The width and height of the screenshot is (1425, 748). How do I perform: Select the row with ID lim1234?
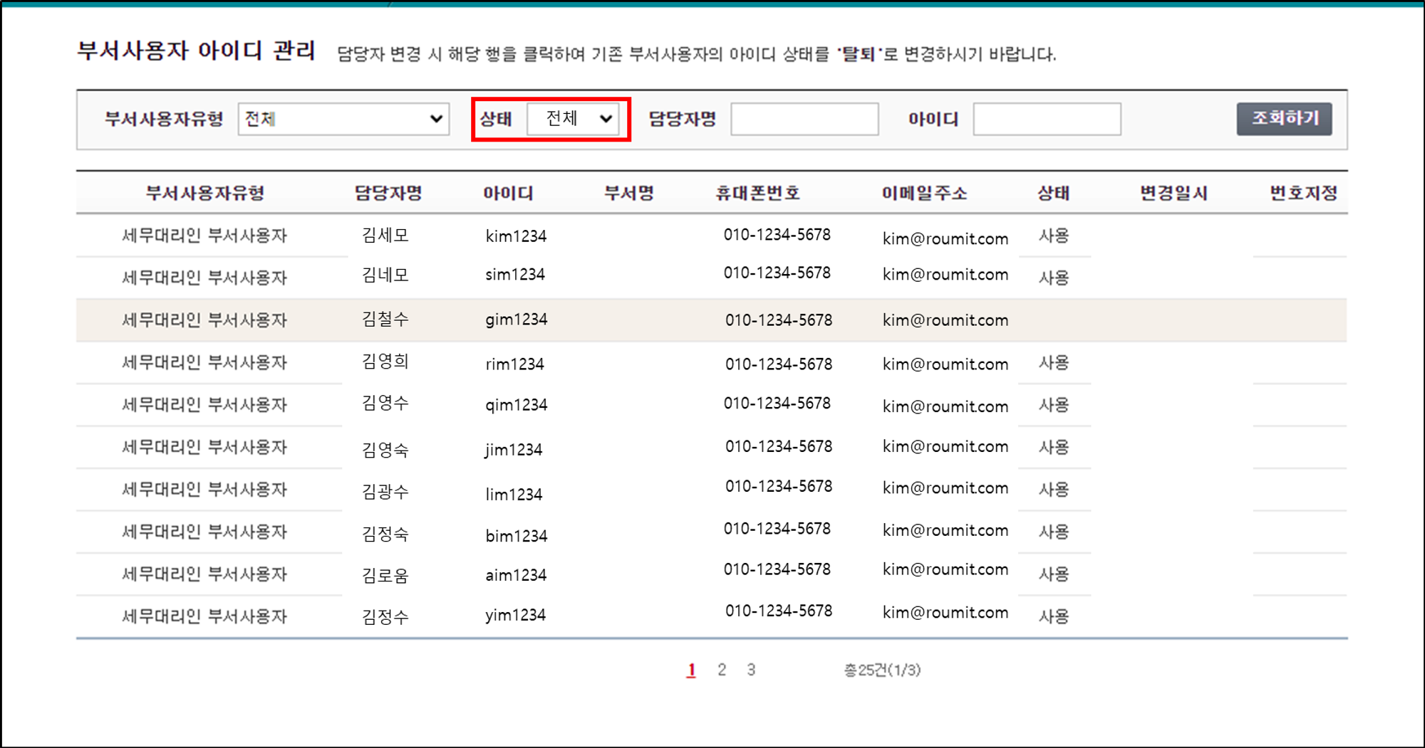pyautogui.click(x=514, y=494)
